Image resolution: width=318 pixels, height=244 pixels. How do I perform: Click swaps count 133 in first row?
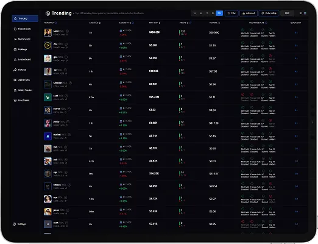[183, 31]
